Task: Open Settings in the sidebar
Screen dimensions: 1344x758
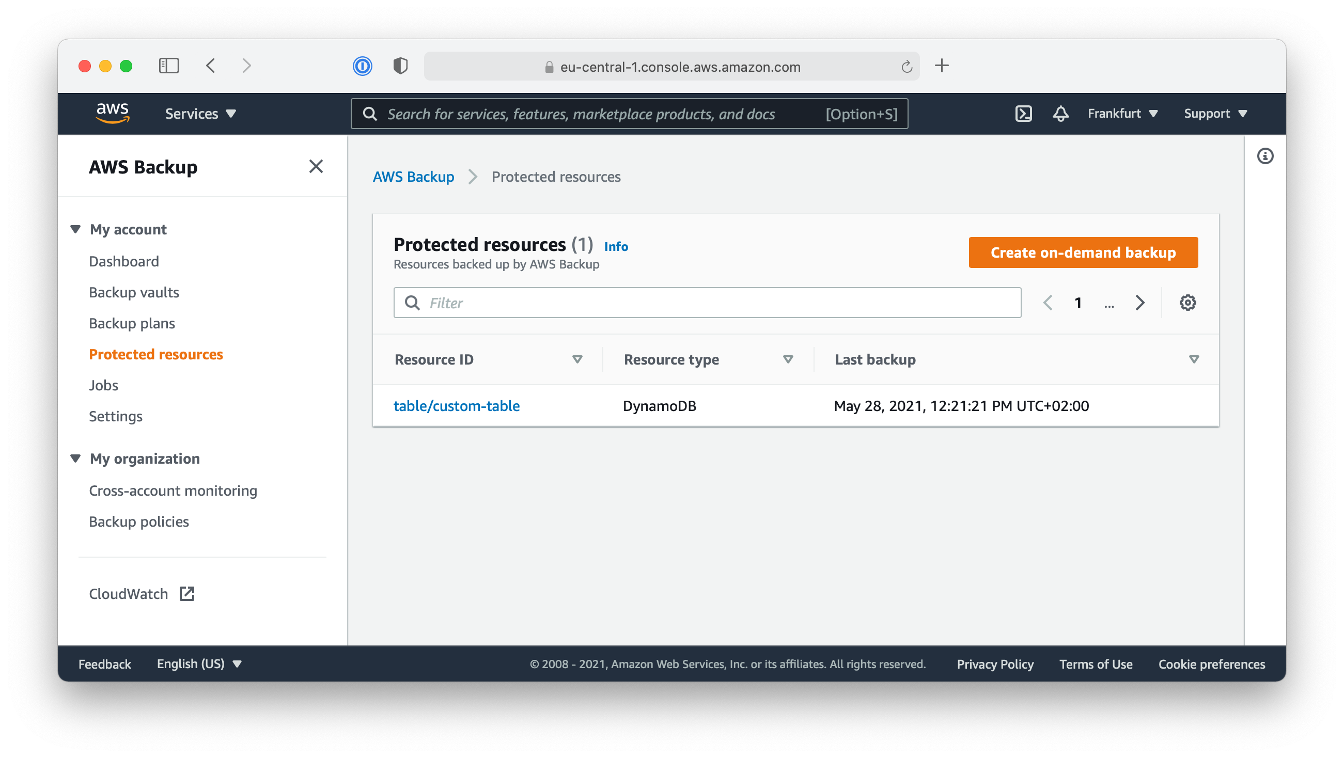Action: pyautogui.click(x=115, y=416)
